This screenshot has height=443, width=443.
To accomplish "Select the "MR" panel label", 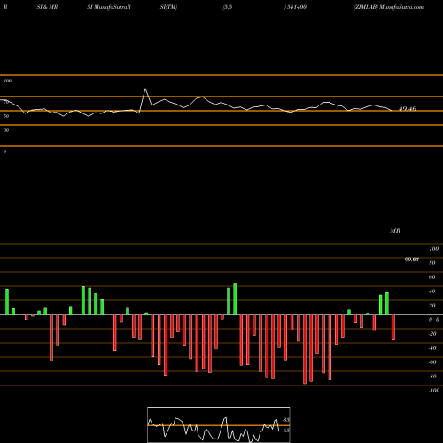I will 395,230.
